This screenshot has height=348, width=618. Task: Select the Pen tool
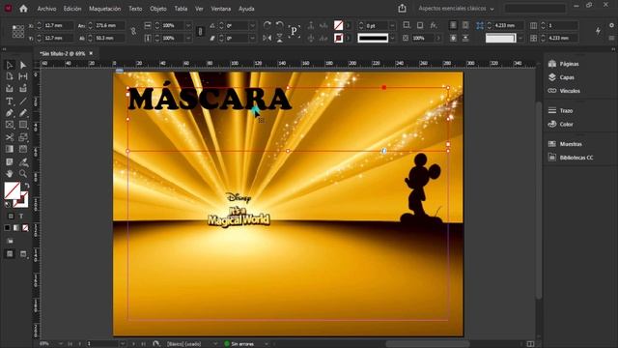(x=10, y=113)
